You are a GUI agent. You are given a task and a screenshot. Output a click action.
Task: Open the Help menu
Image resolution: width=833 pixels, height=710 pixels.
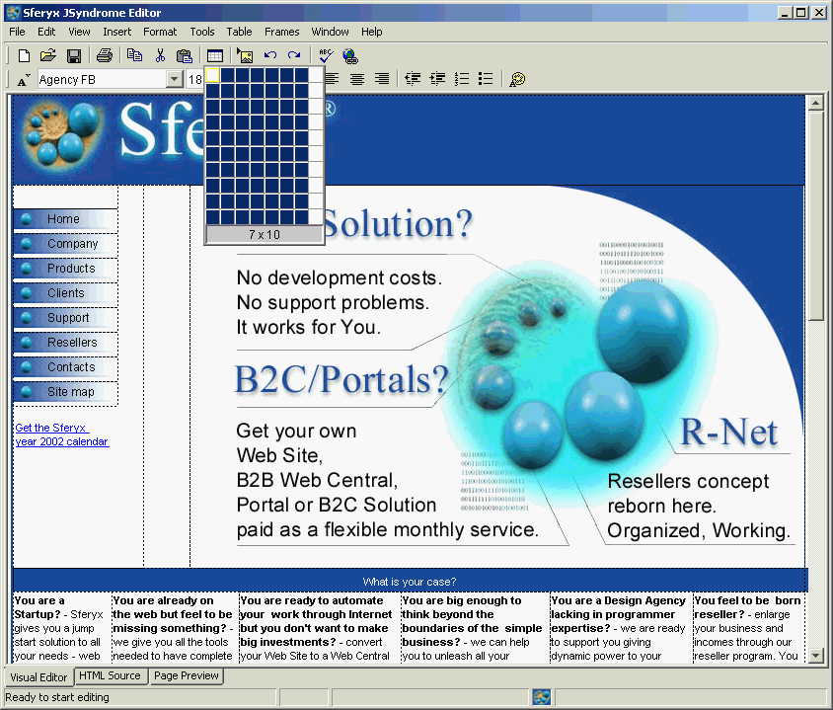pyautogui.click(x=372, y=32)
